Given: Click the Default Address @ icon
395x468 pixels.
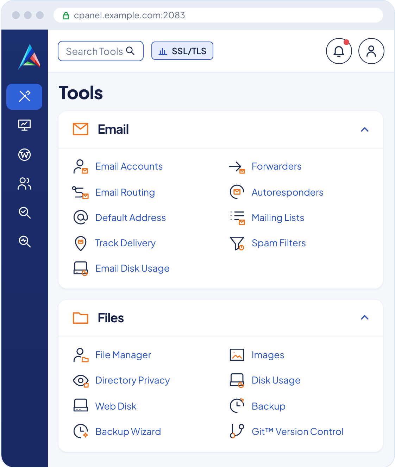Looking at the screenshot, I should (x=81, y=217).
